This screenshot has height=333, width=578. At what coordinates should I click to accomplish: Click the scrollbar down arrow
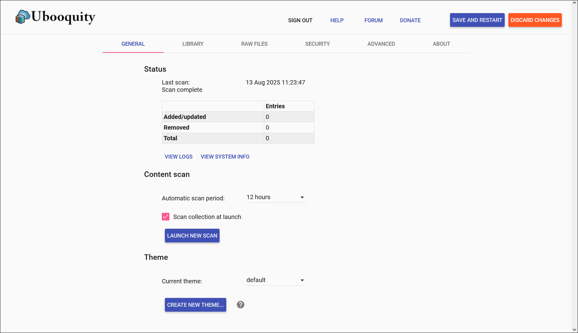click(574, 330)
